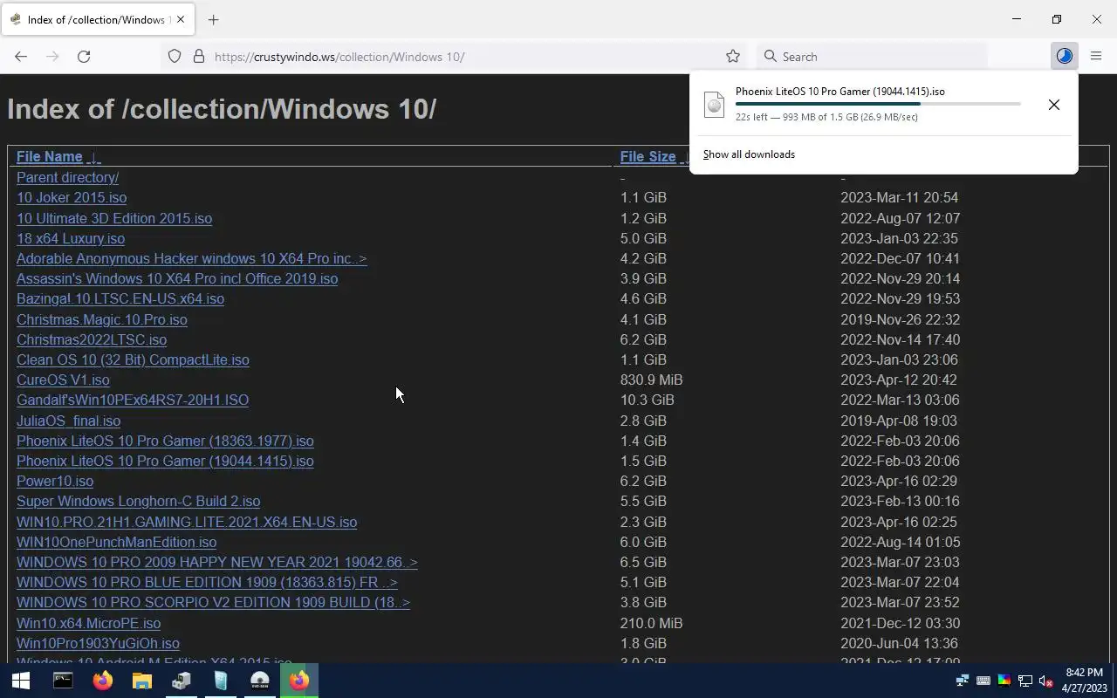Click the CureOS V1.iso link
This screenshot has height=698, width=1117.
[x=63, y=380]
